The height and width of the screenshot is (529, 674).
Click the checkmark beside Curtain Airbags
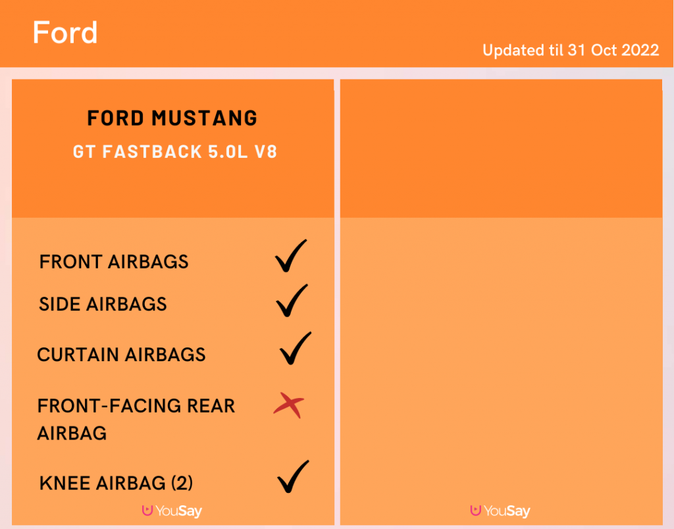(x=296, y=349)
